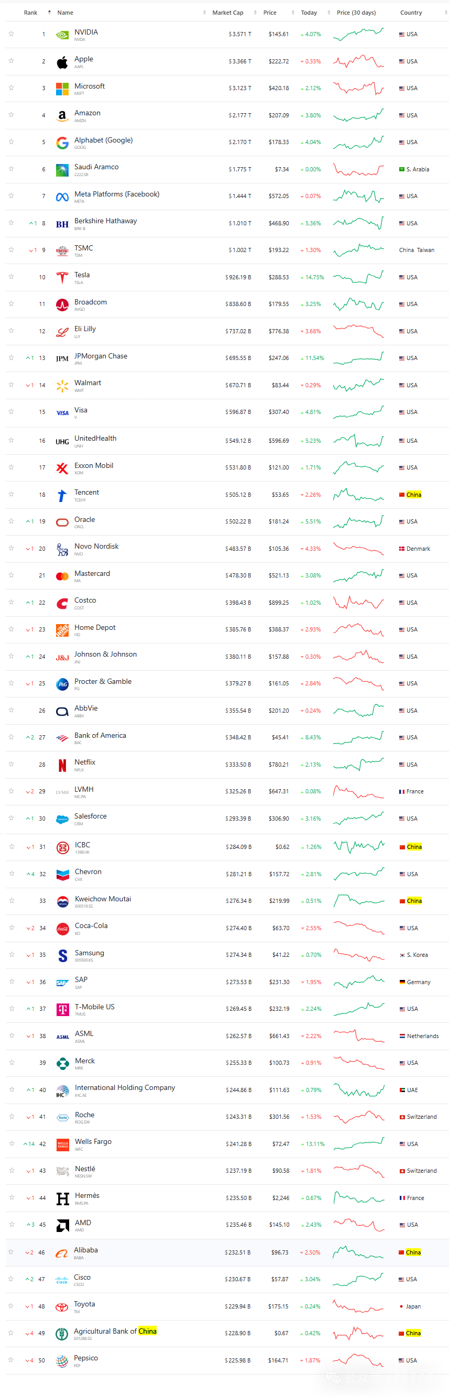Viewport: 449px width, 1396px height.
Task: Click the Coca-Cola red logo
Action: click(63, 929)
